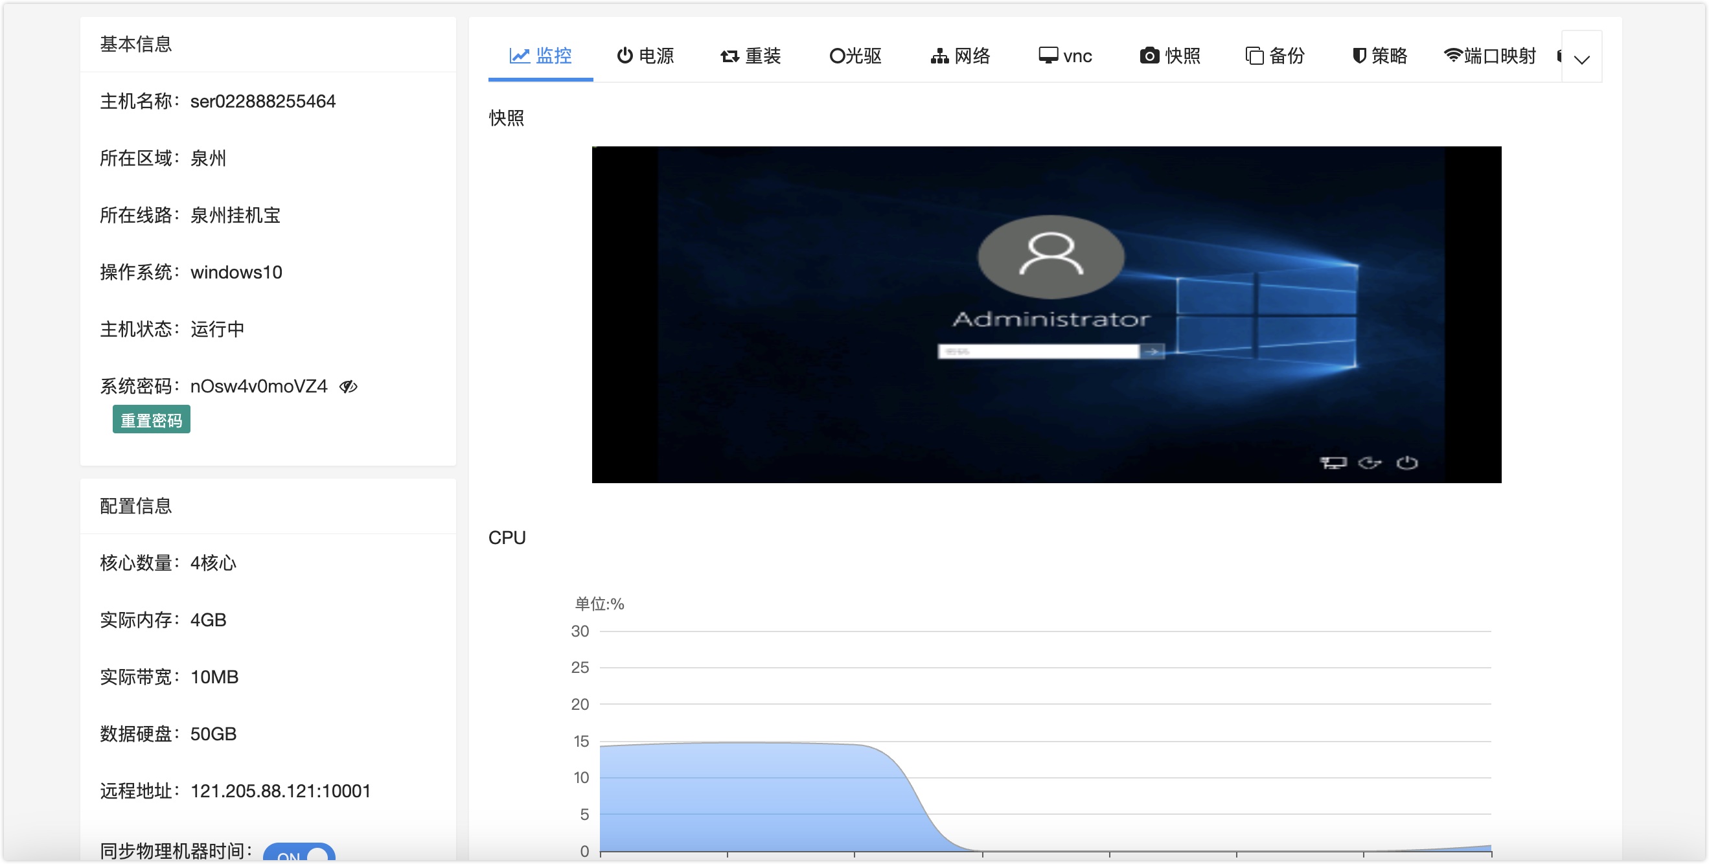
Task: Open the 快照 camera snapshot tab
Action: pos(1169,56)
